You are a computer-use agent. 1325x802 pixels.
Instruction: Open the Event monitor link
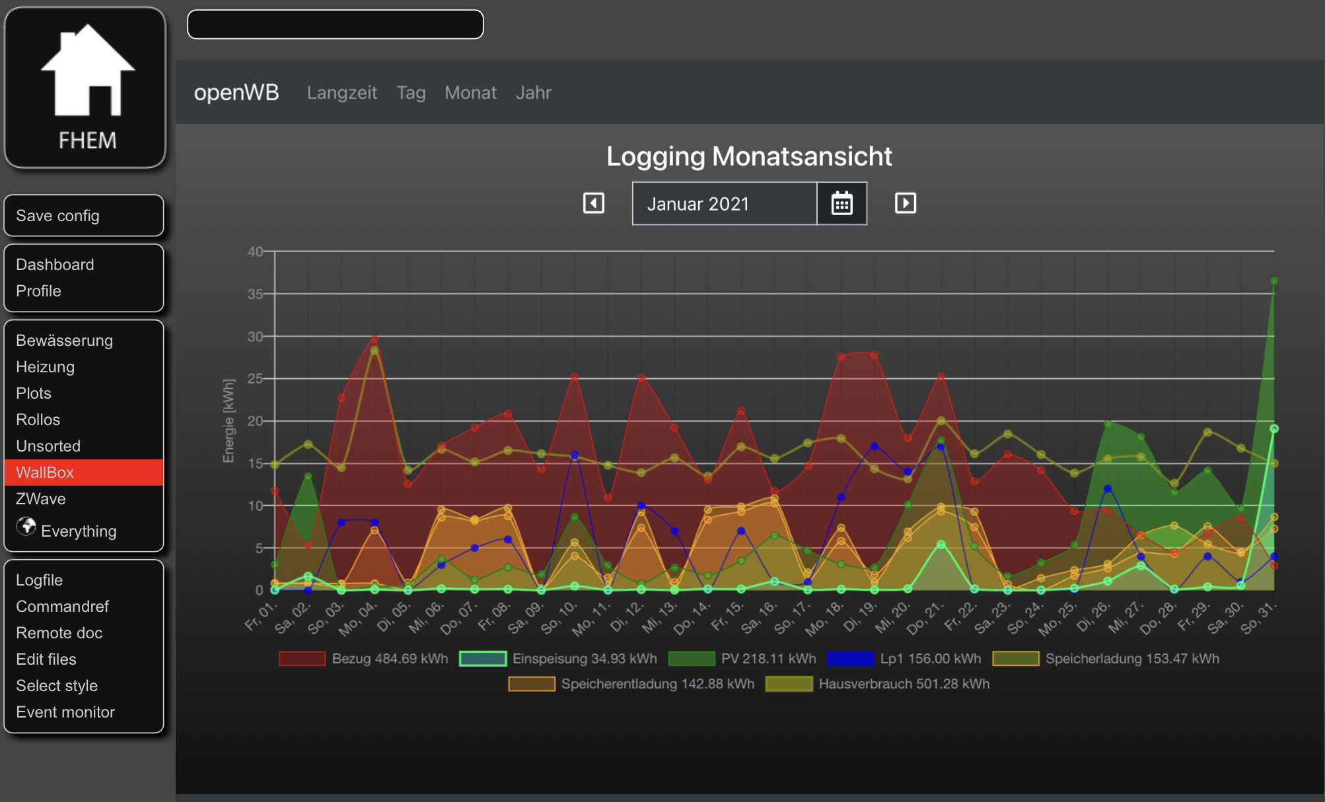[x=65, y=712]
